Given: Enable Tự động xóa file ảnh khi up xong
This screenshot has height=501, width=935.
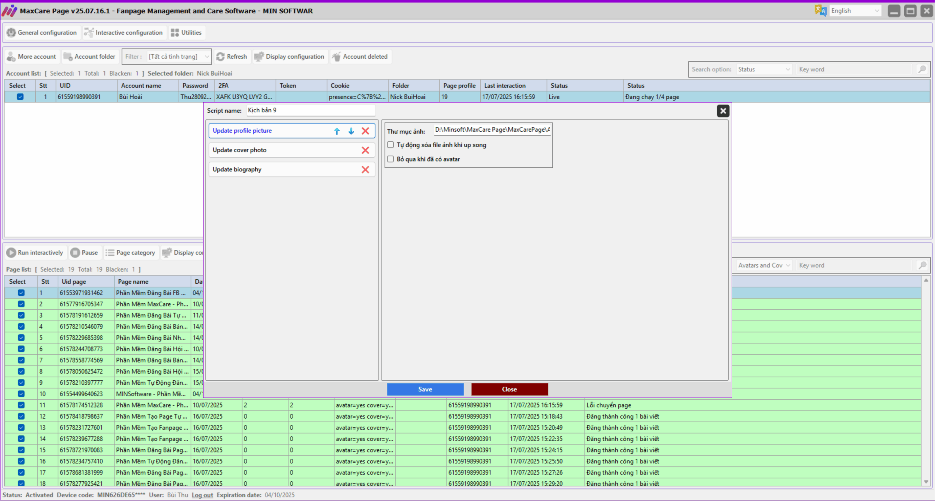Looking at the screenshot, I should point(390,145).
